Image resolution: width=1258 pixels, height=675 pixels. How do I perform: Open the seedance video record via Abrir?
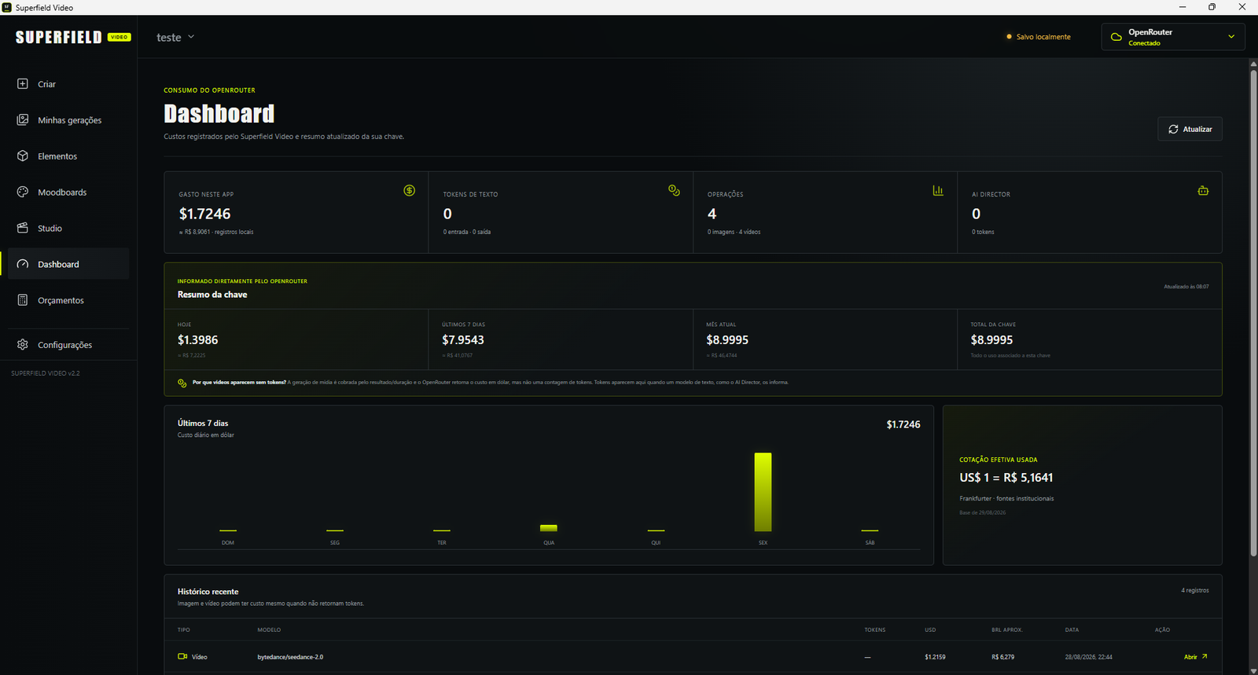pos(1195,656)
